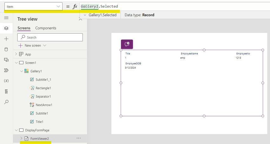Select the App item in the tree
This screenshot has width=270, height=144.
(28, 54)
